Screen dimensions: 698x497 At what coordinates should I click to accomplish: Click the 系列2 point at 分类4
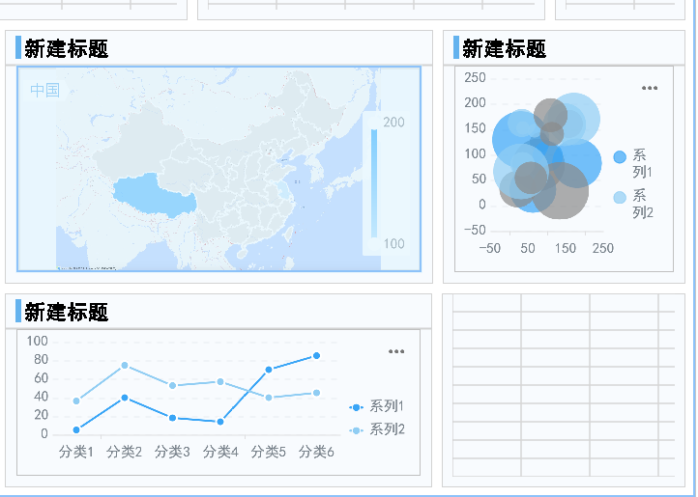pos(220,382)
